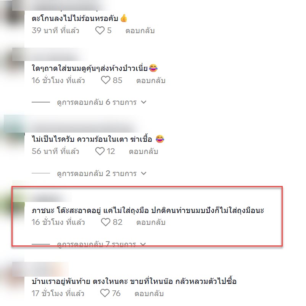The width and height of the screenshot is (306, 306).
Task: Reply to the 39-minute-old comment
Action: pyautogui.click(x=140, y=30)
